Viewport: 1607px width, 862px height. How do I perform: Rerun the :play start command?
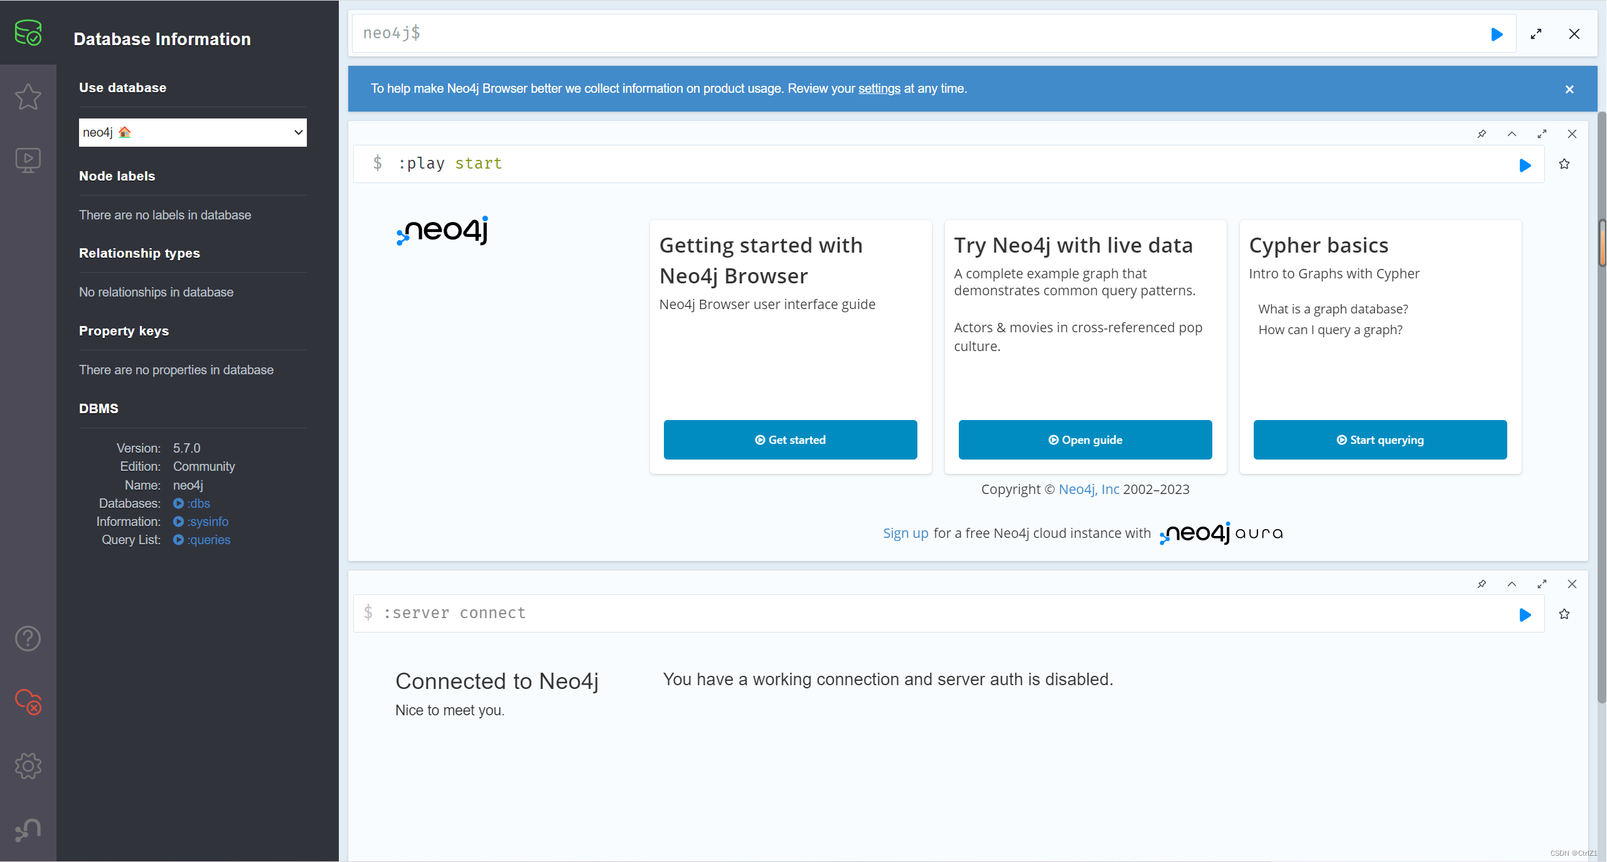pyautogui.click(x=1525, y=165)
